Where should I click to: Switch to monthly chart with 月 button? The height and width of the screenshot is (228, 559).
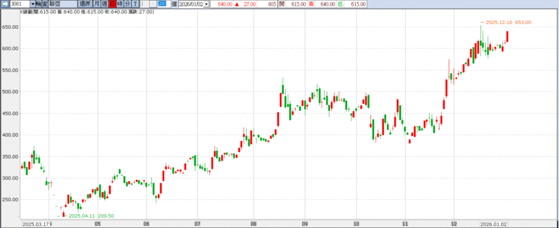click(x=97, y=4)
